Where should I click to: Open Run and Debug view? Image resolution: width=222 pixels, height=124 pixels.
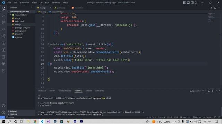click(x=3, y=29)
